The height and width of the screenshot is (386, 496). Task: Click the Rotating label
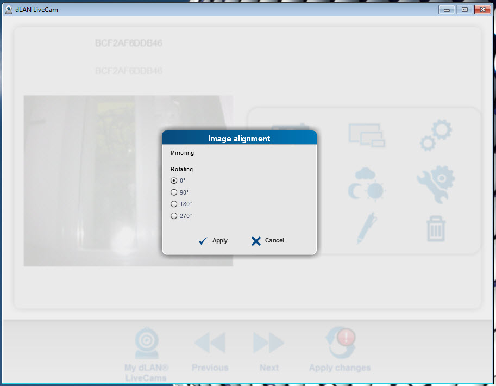click(x=181, y=169)
